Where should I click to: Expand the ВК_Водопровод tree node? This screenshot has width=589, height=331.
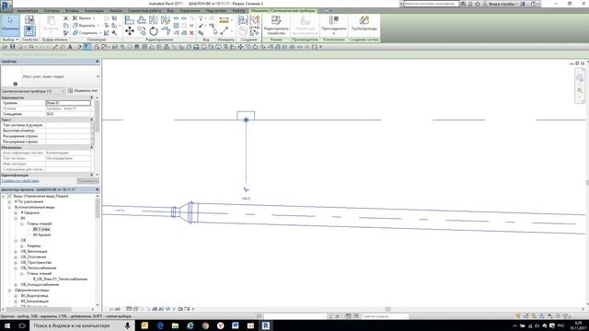(x=16, y=296)
